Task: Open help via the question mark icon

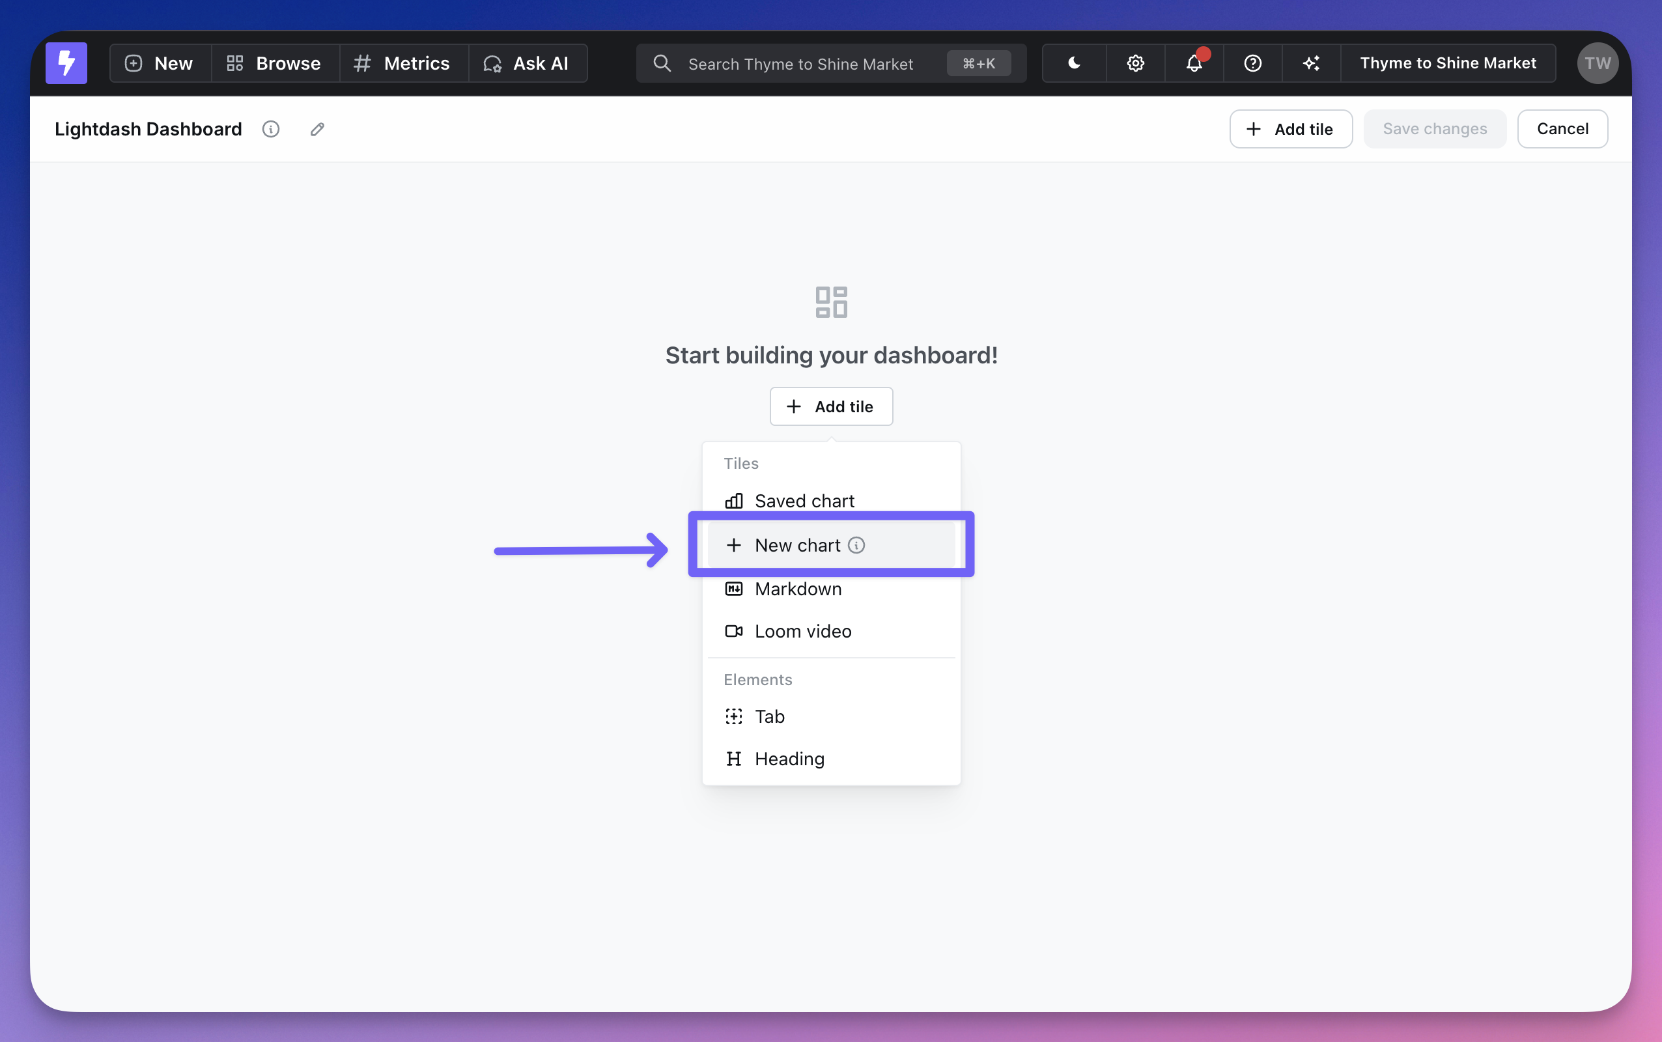Action: (x=1252, y=63)
